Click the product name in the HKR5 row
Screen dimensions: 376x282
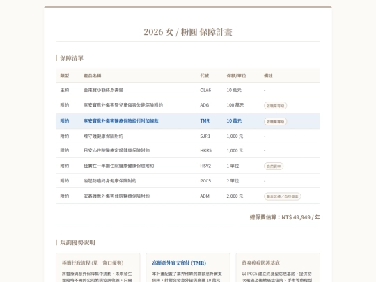(x=116, y=150)
